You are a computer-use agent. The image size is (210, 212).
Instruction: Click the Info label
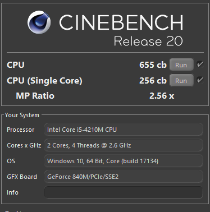coord(12,192)
